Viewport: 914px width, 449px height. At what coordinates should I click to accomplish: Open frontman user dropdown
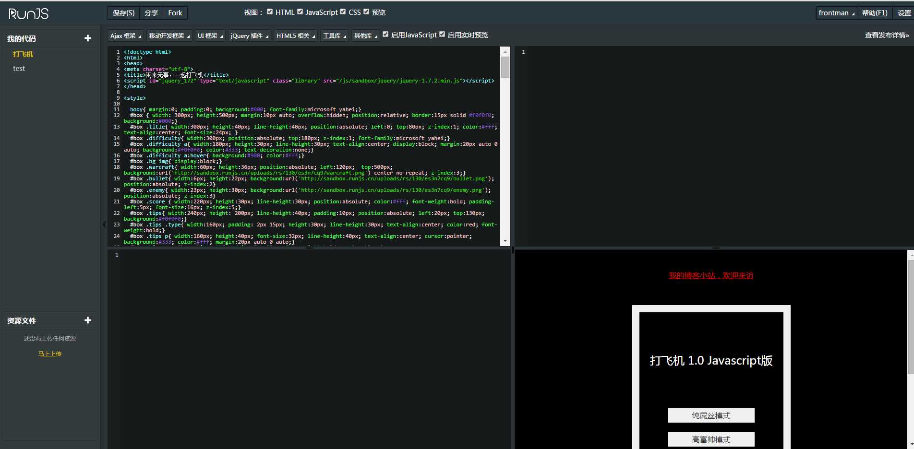[x=836, y=13]
